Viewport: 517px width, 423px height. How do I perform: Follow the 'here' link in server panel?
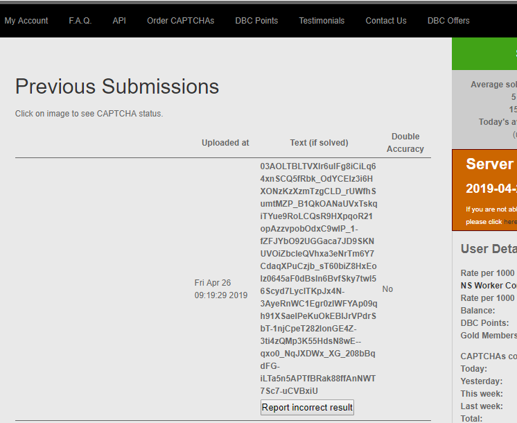(510, 222)
